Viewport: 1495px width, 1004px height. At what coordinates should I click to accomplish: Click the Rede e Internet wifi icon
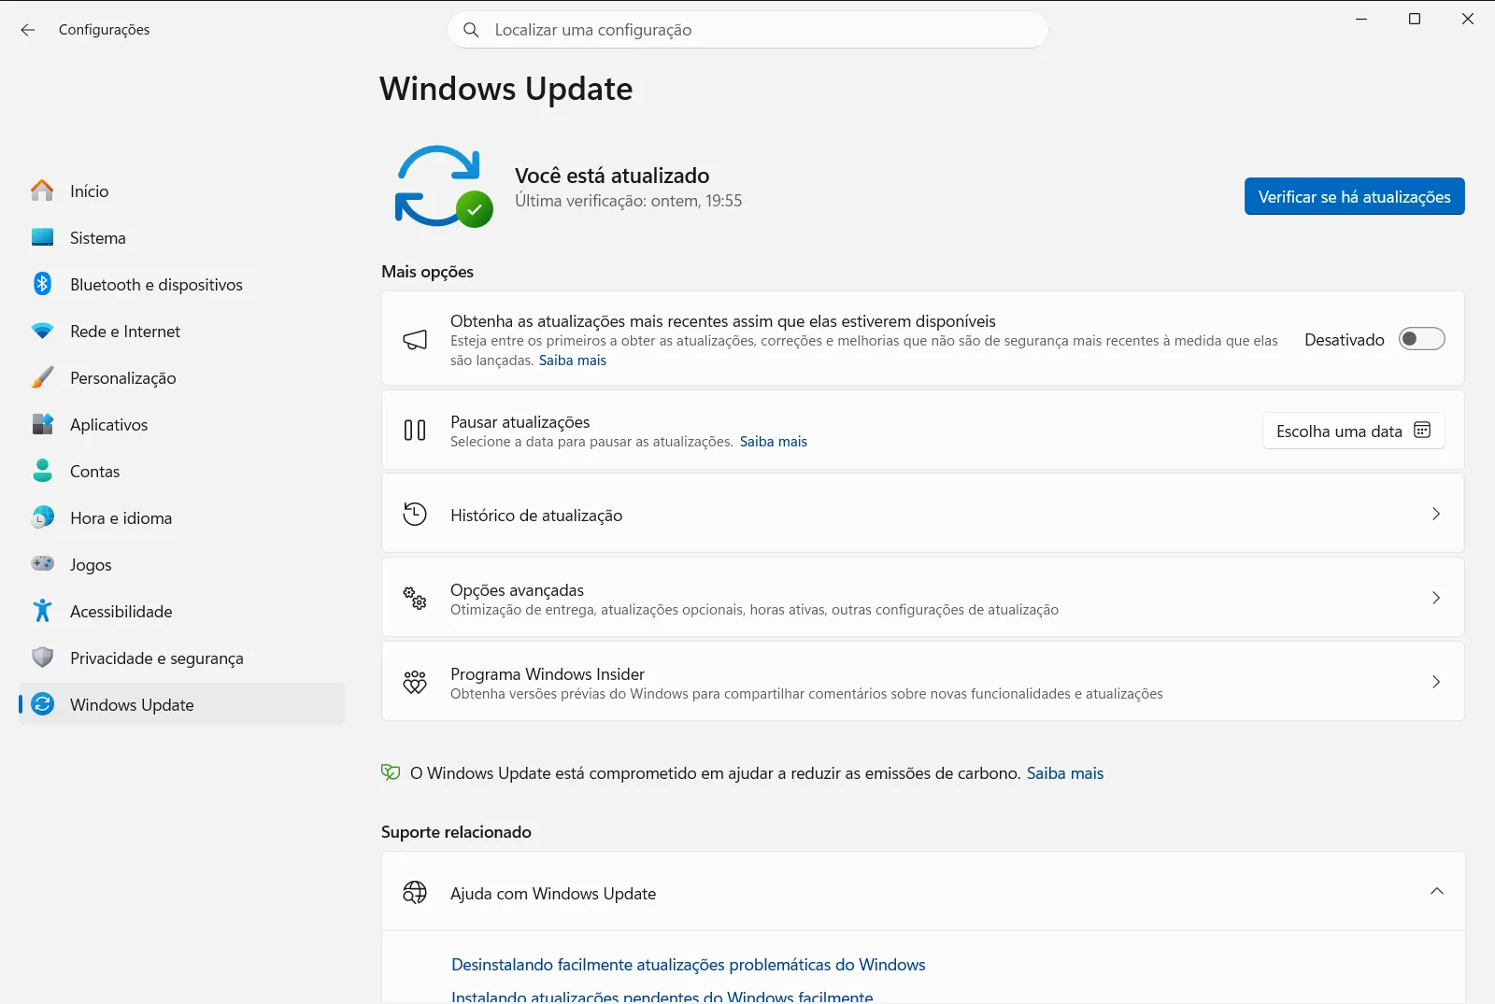(42, 331)
